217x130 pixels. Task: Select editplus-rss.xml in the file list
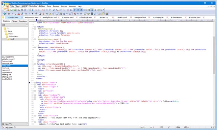click(x=8, y=59)
